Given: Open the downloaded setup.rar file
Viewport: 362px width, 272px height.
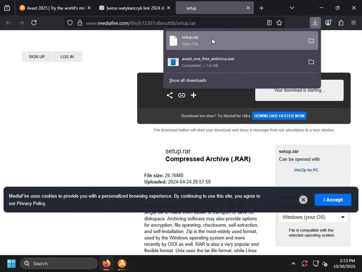Looking at the screenshot, I should pyautogui.click(x=235, y=40).
